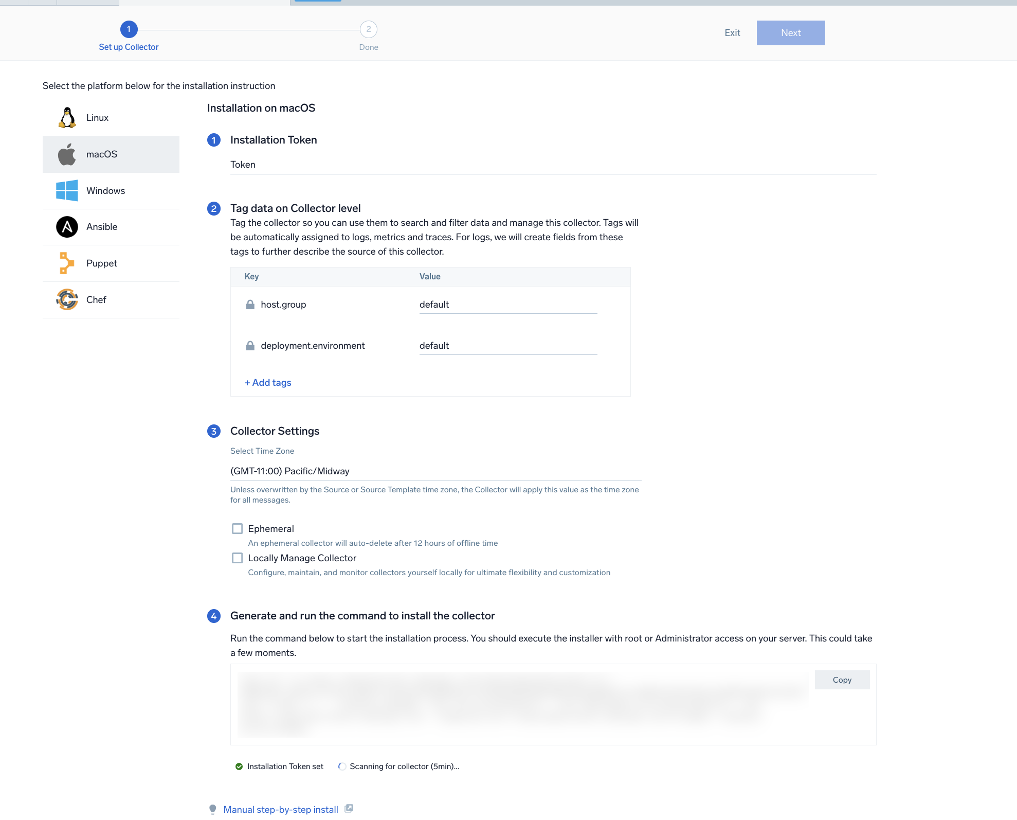Select the Linux penguin icon
The width and height of the screenshot is (1017, 820).
(x=67, y=118)
